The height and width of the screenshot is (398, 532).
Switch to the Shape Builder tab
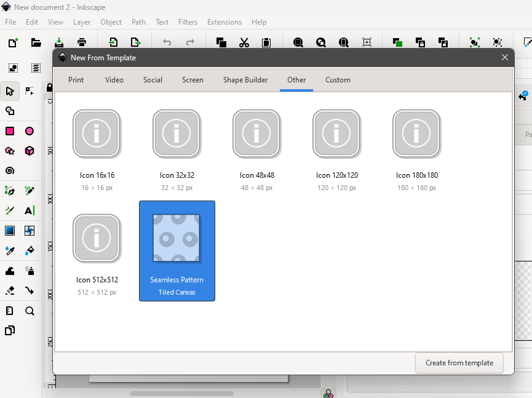coord(245,80)
